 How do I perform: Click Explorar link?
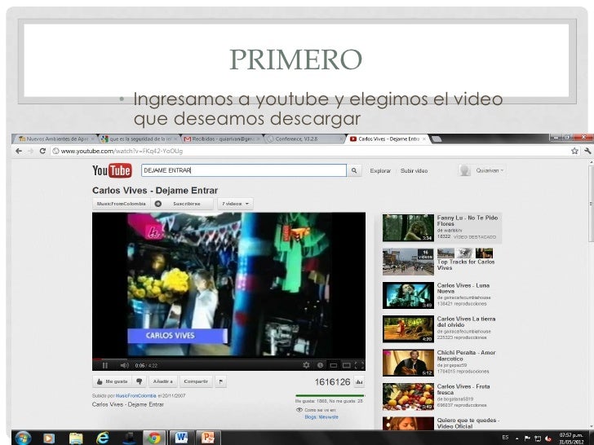tap(380, 170)
